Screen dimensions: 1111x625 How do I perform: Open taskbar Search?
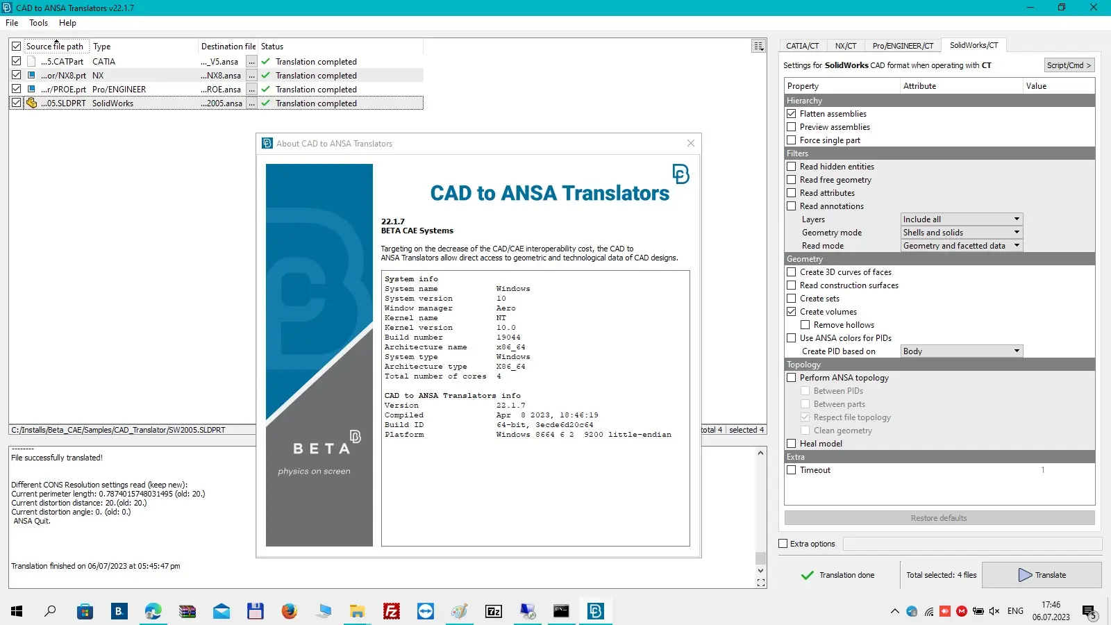click(50, 611)
